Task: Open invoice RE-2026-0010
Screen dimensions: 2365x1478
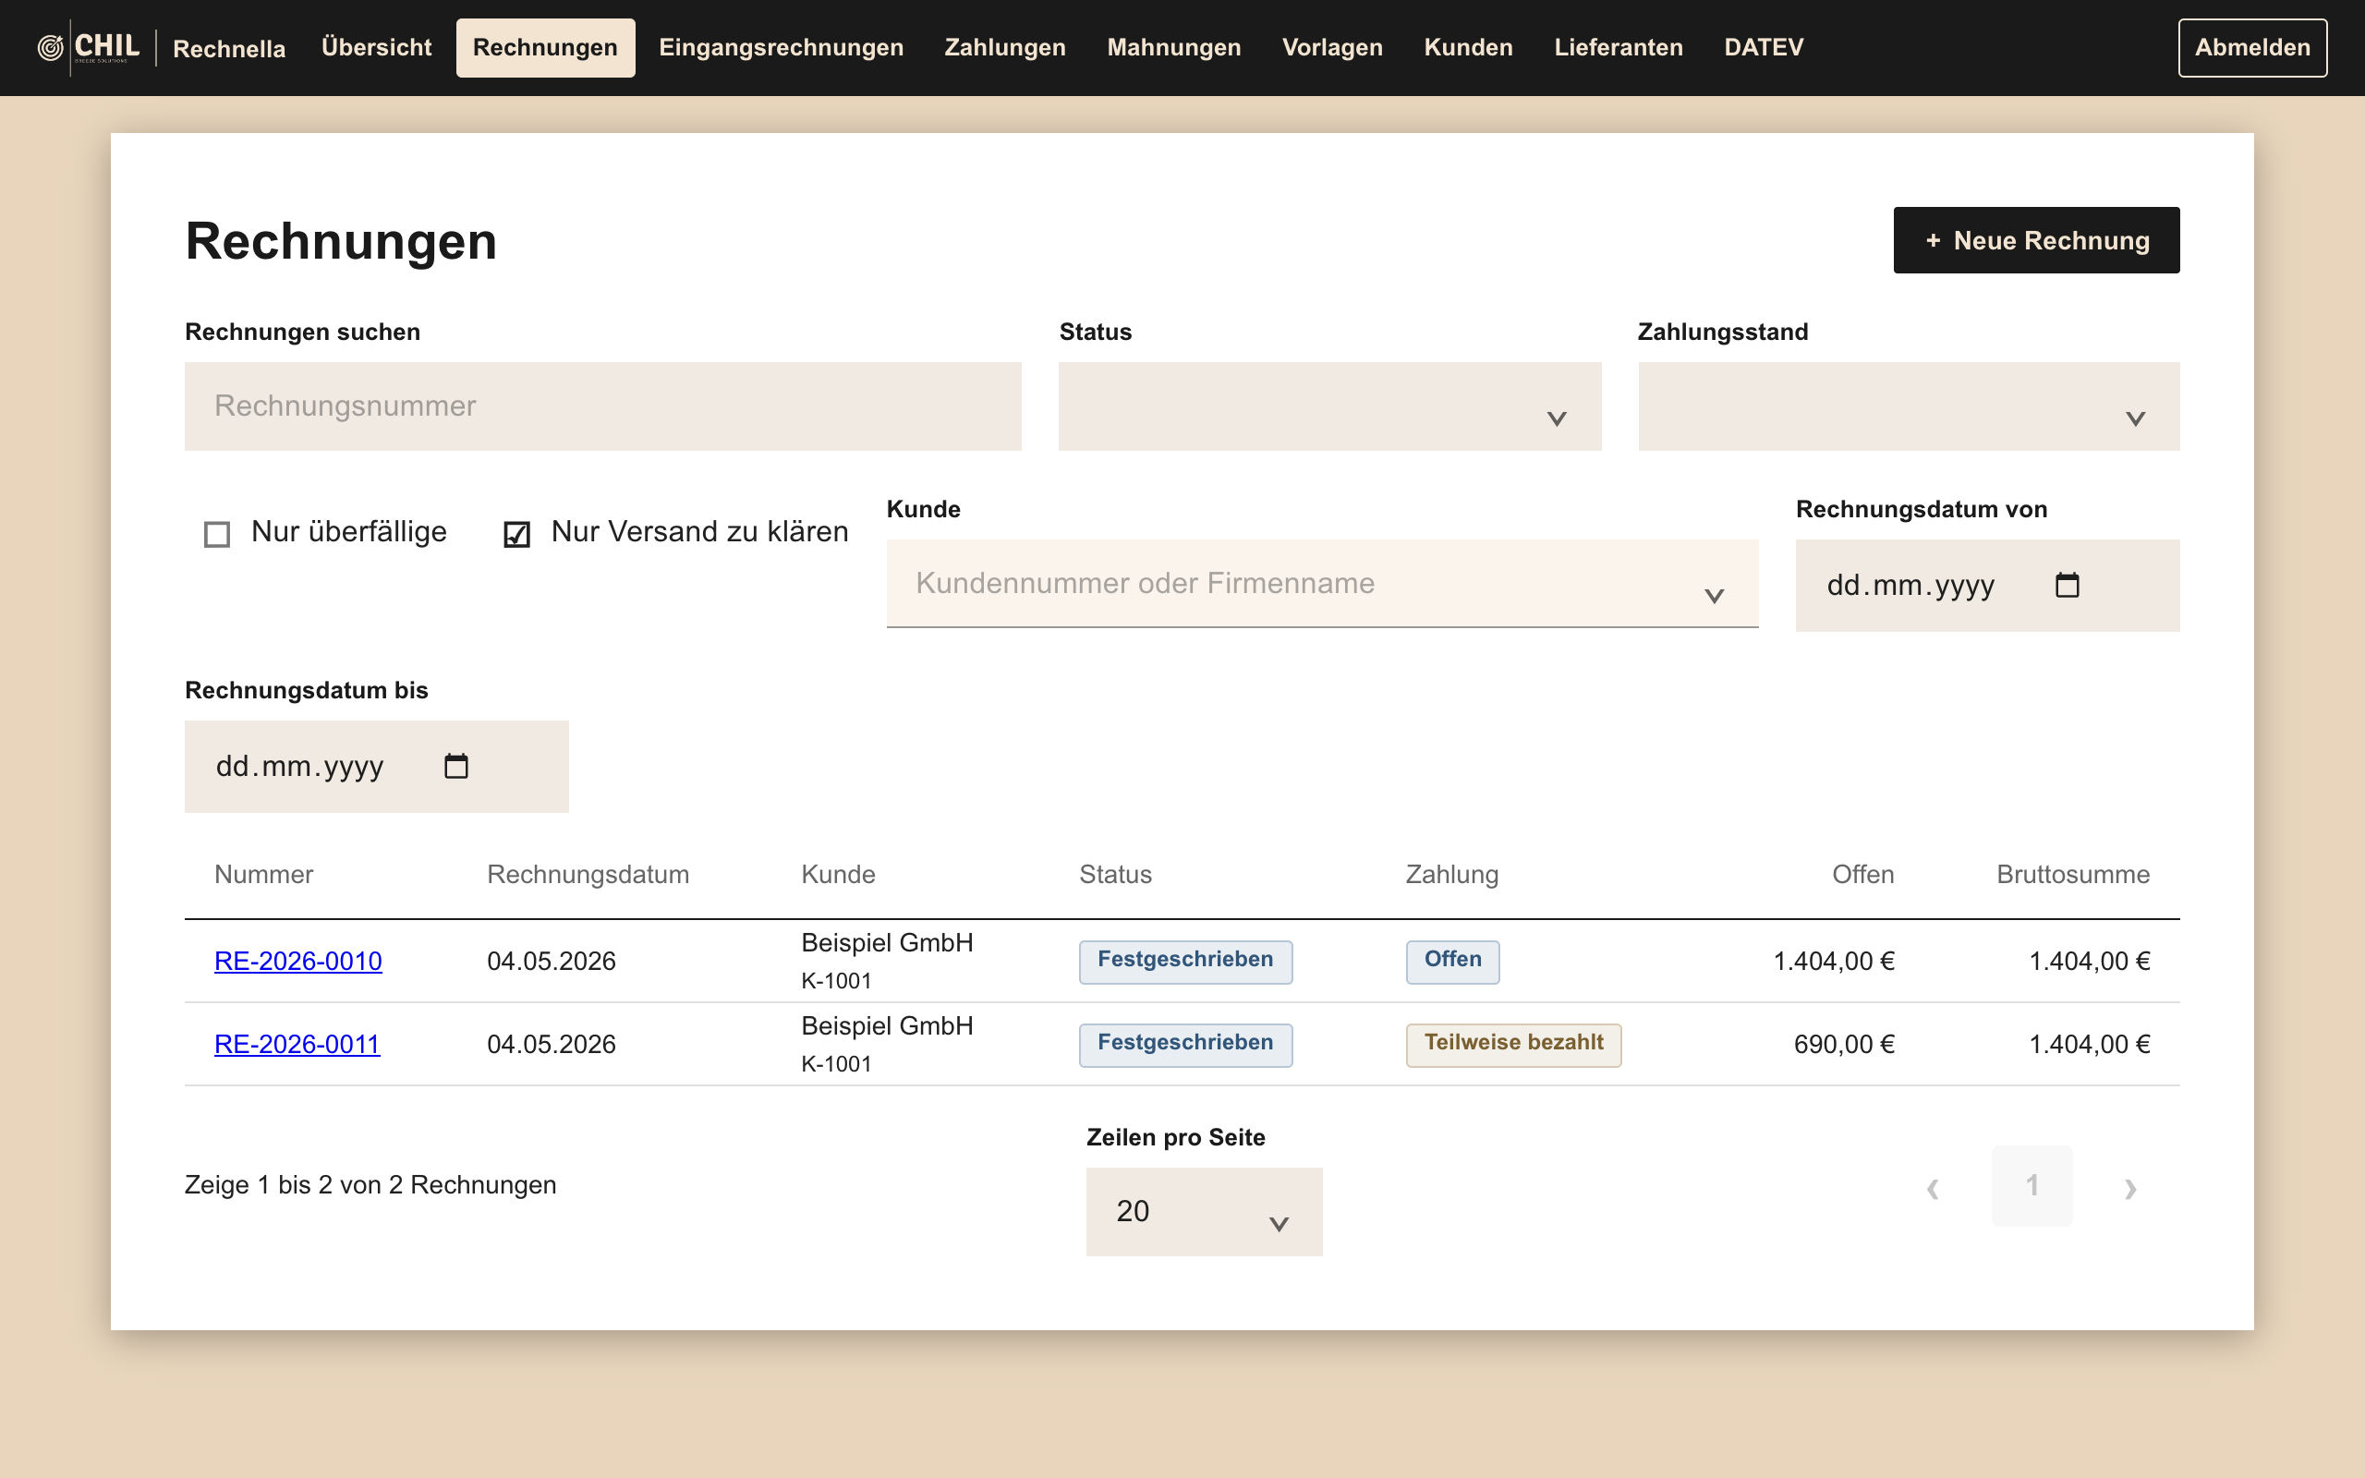Action: (298, 961)
